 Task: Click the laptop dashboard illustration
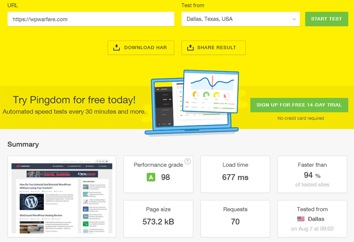pyautogui.click(x=192, y=103)
